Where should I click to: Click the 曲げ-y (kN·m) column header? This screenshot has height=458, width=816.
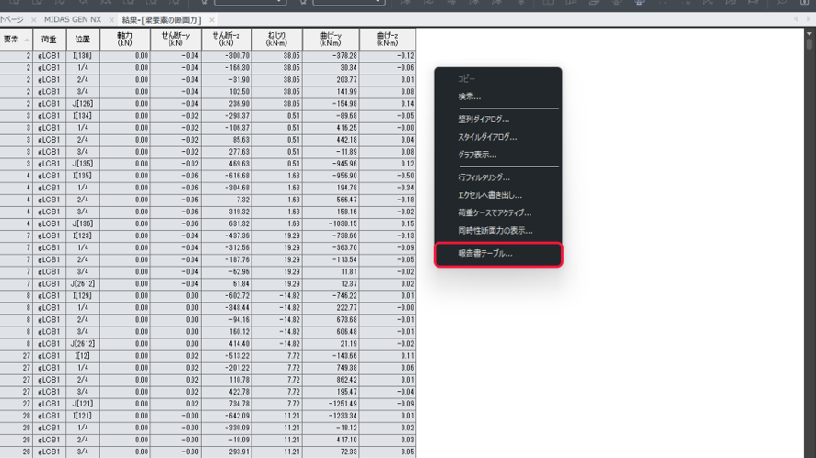tap(331, 40)
